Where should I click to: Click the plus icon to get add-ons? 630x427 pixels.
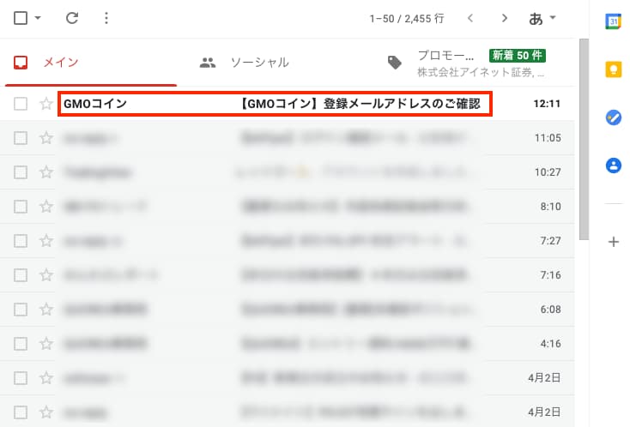tap(613, 242)
